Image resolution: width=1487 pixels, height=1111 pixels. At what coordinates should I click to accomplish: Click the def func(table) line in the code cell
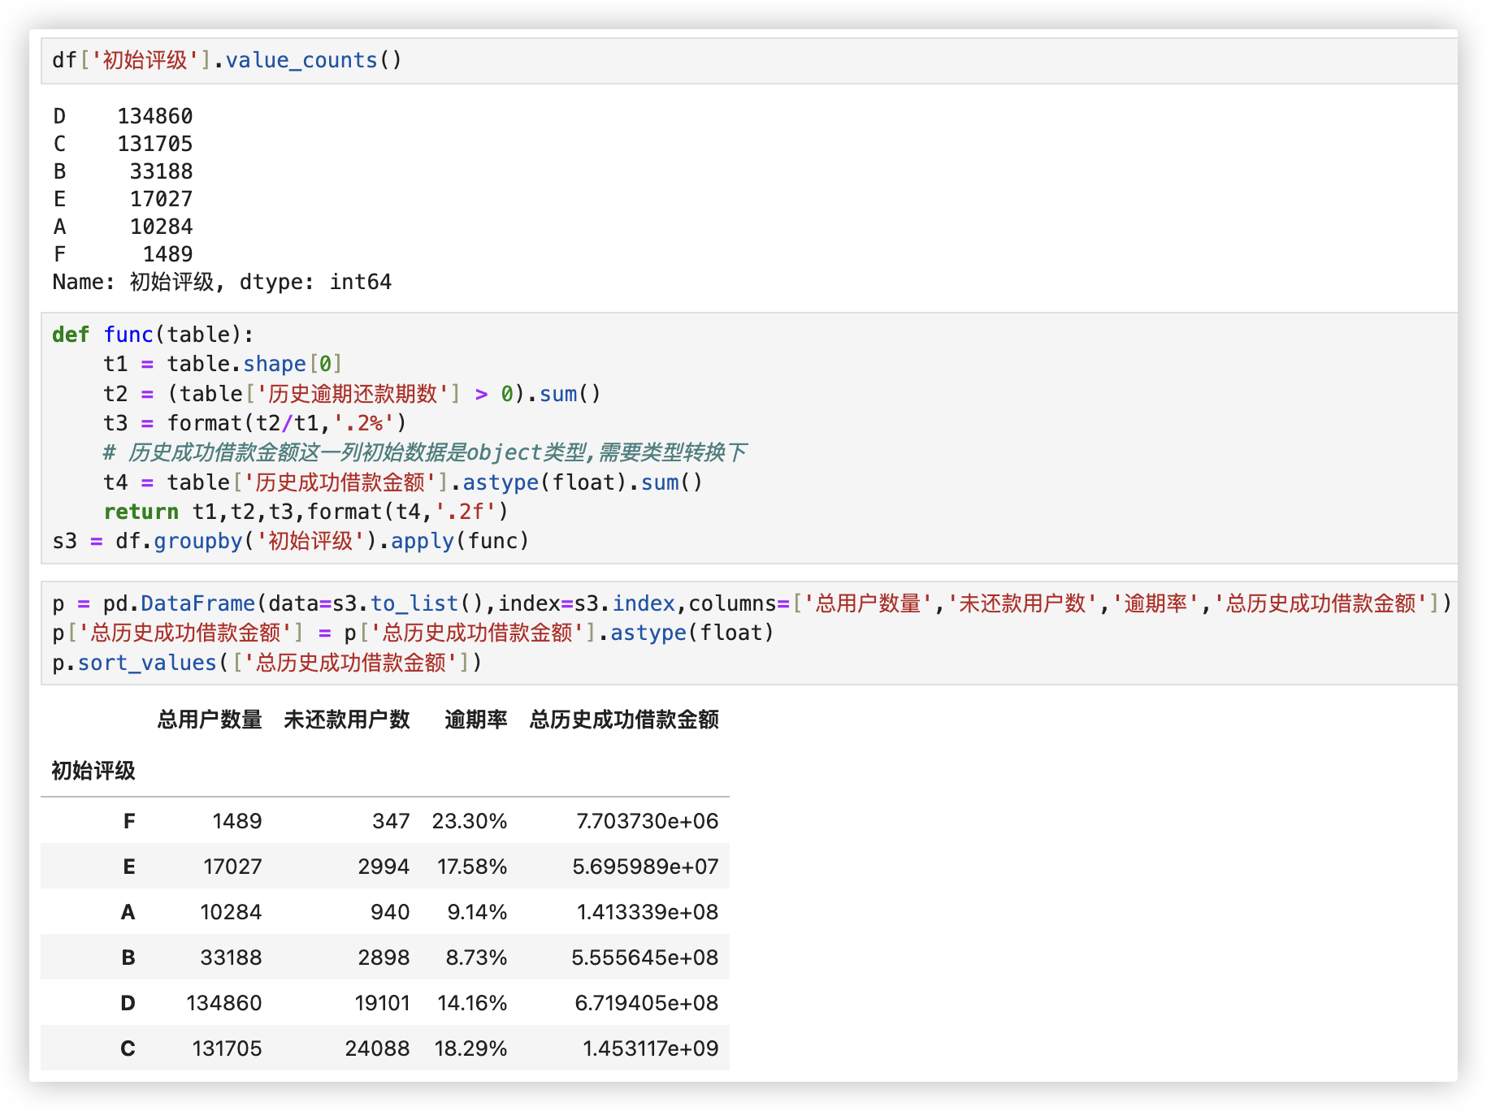click(153, 335)
